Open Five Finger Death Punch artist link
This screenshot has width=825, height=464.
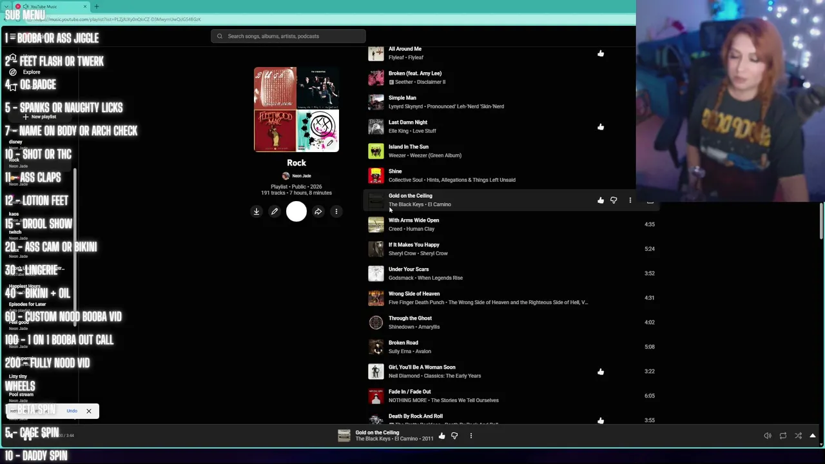point(416,302)
